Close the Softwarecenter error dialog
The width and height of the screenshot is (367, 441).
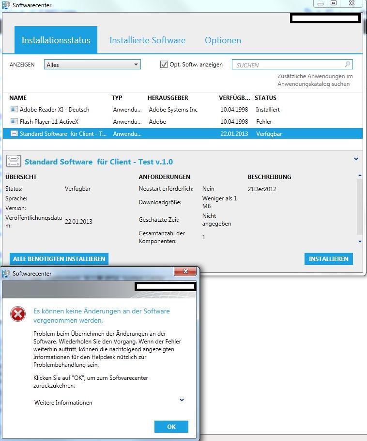(x=185, y=271)
